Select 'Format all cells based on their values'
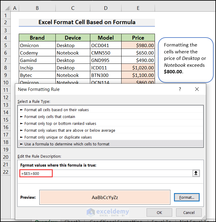 [x=111, y=110]
